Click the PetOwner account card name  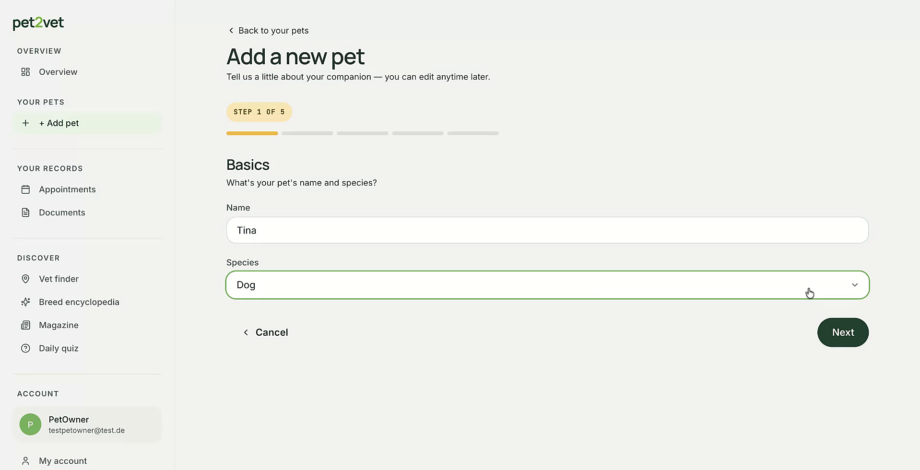[69, 420]
